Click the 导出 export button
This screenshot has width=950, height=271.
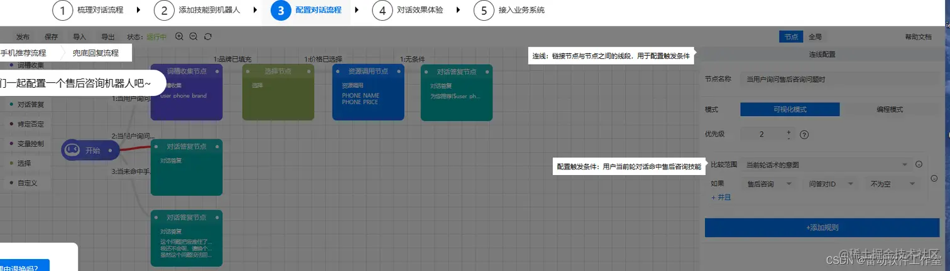coord(108,37)
